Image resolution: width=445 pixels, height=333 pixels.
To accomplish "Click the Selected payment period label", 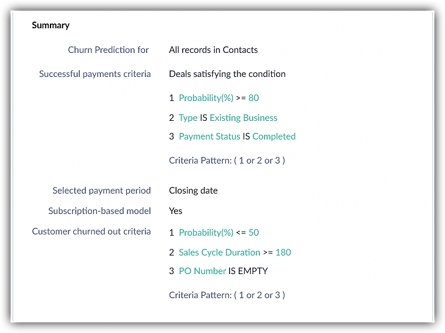I will pos(102,191).
